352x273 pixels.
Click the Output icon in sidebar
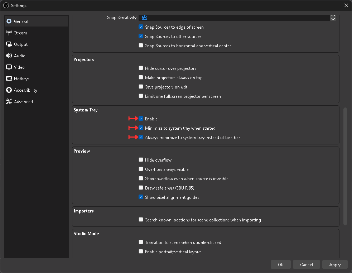(9, 44)
